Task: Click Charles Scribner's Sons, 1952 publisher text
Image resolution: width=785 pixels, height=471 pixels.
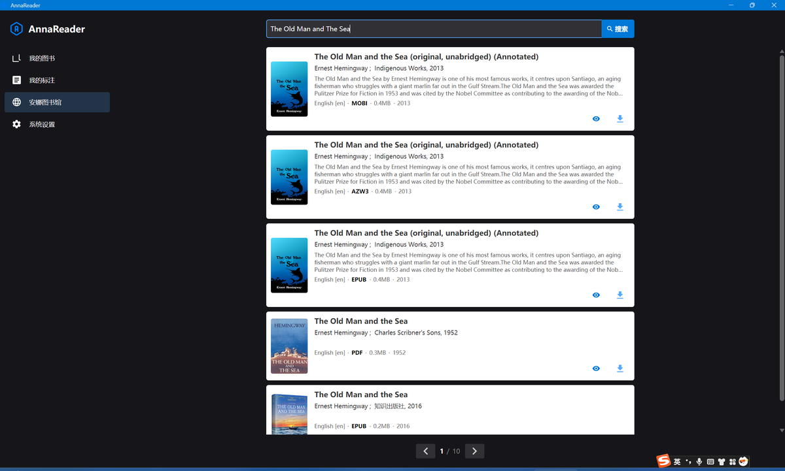Action: click(x=416, y=333)
